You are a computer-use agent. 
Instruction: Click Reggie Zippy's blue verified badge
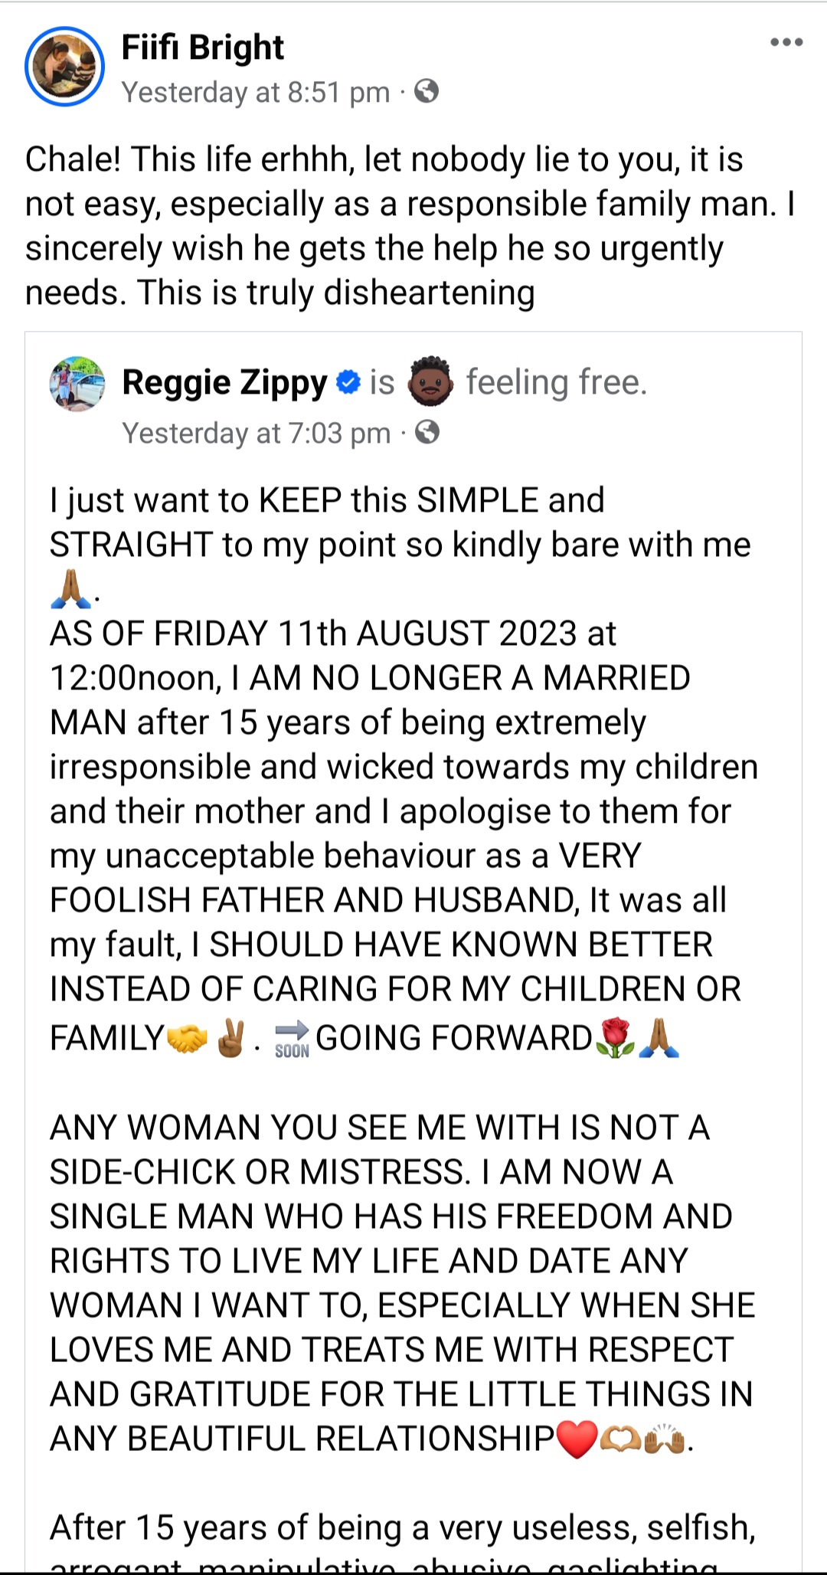click(346, 381)
